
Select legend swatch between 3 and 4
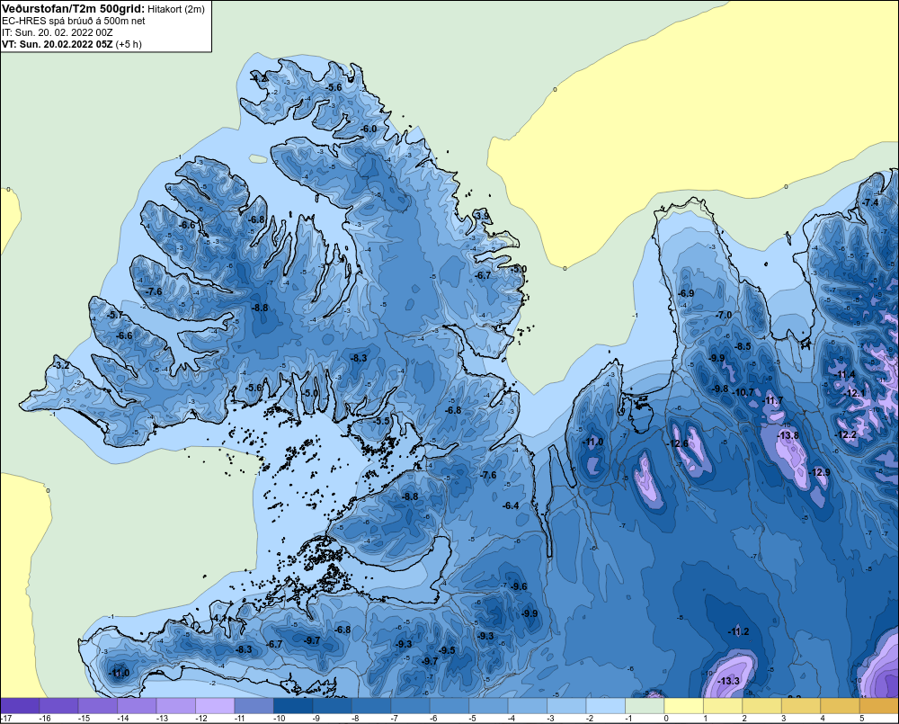pos(800,706)
